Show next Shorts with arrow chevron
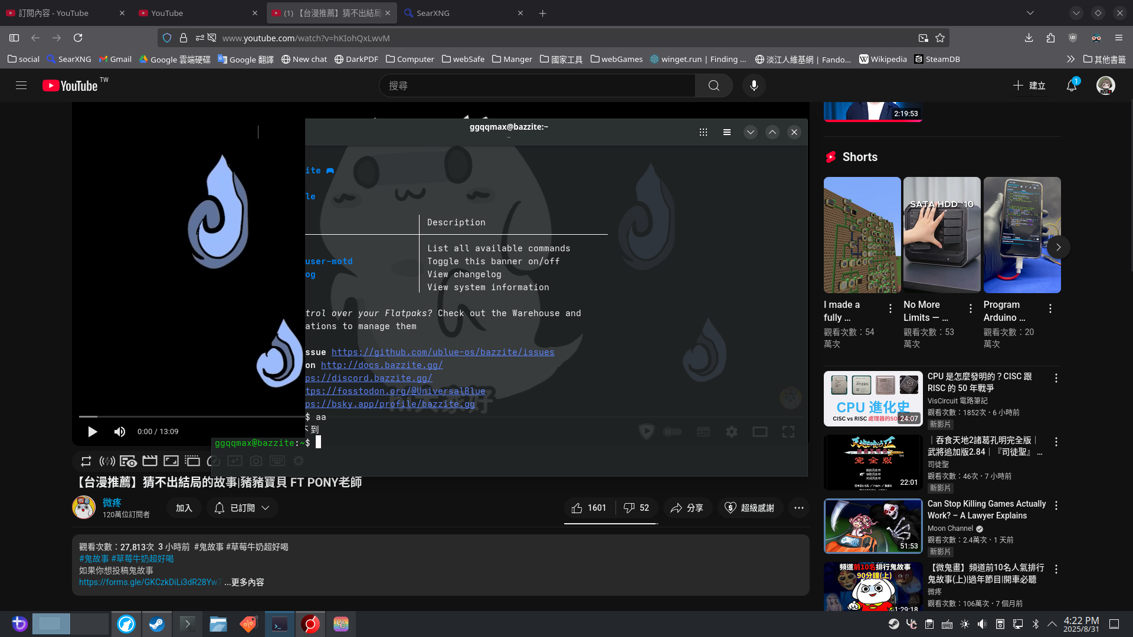This screenshot has height=637, width=1133. [1058, 247]
